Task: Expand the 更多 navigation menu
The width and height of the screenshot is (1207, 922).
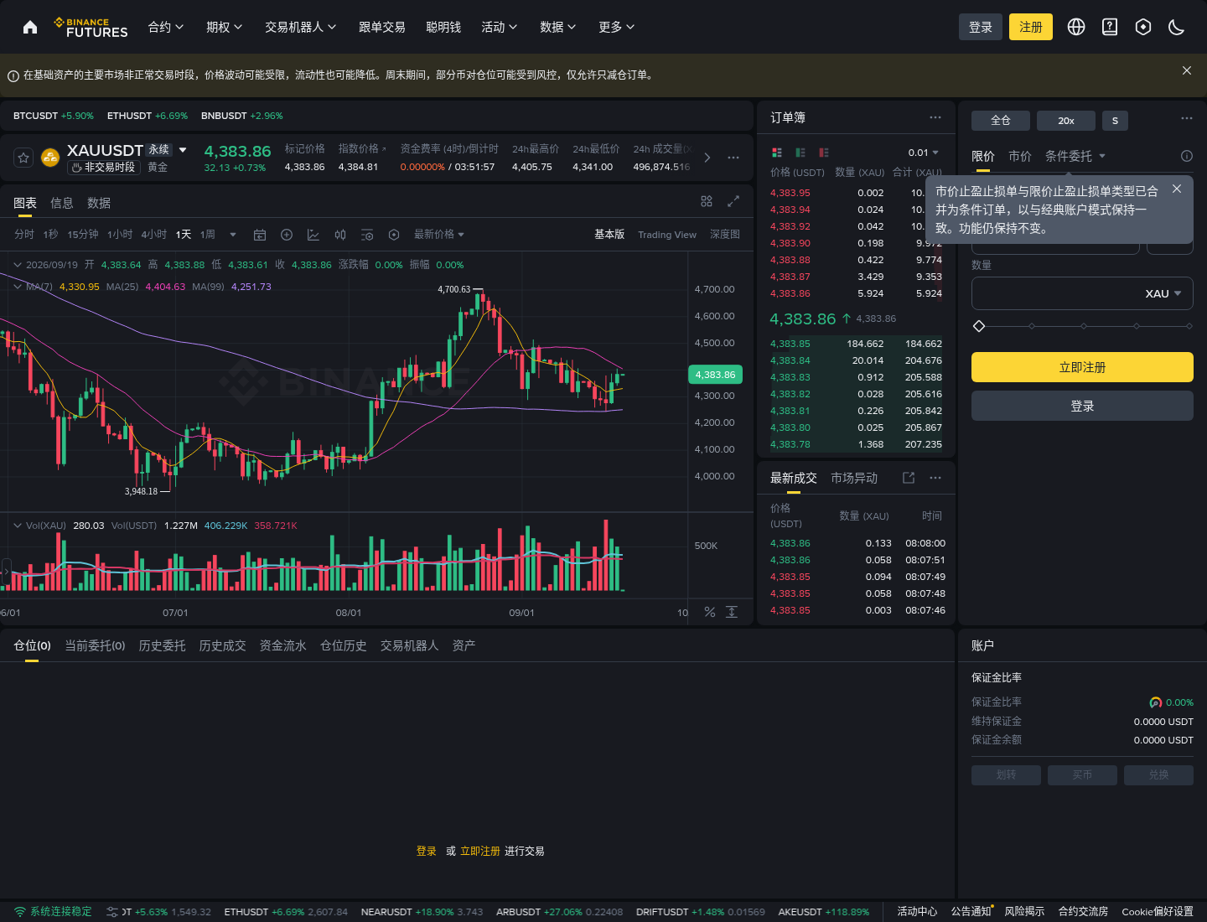Action: coord(617,27)
